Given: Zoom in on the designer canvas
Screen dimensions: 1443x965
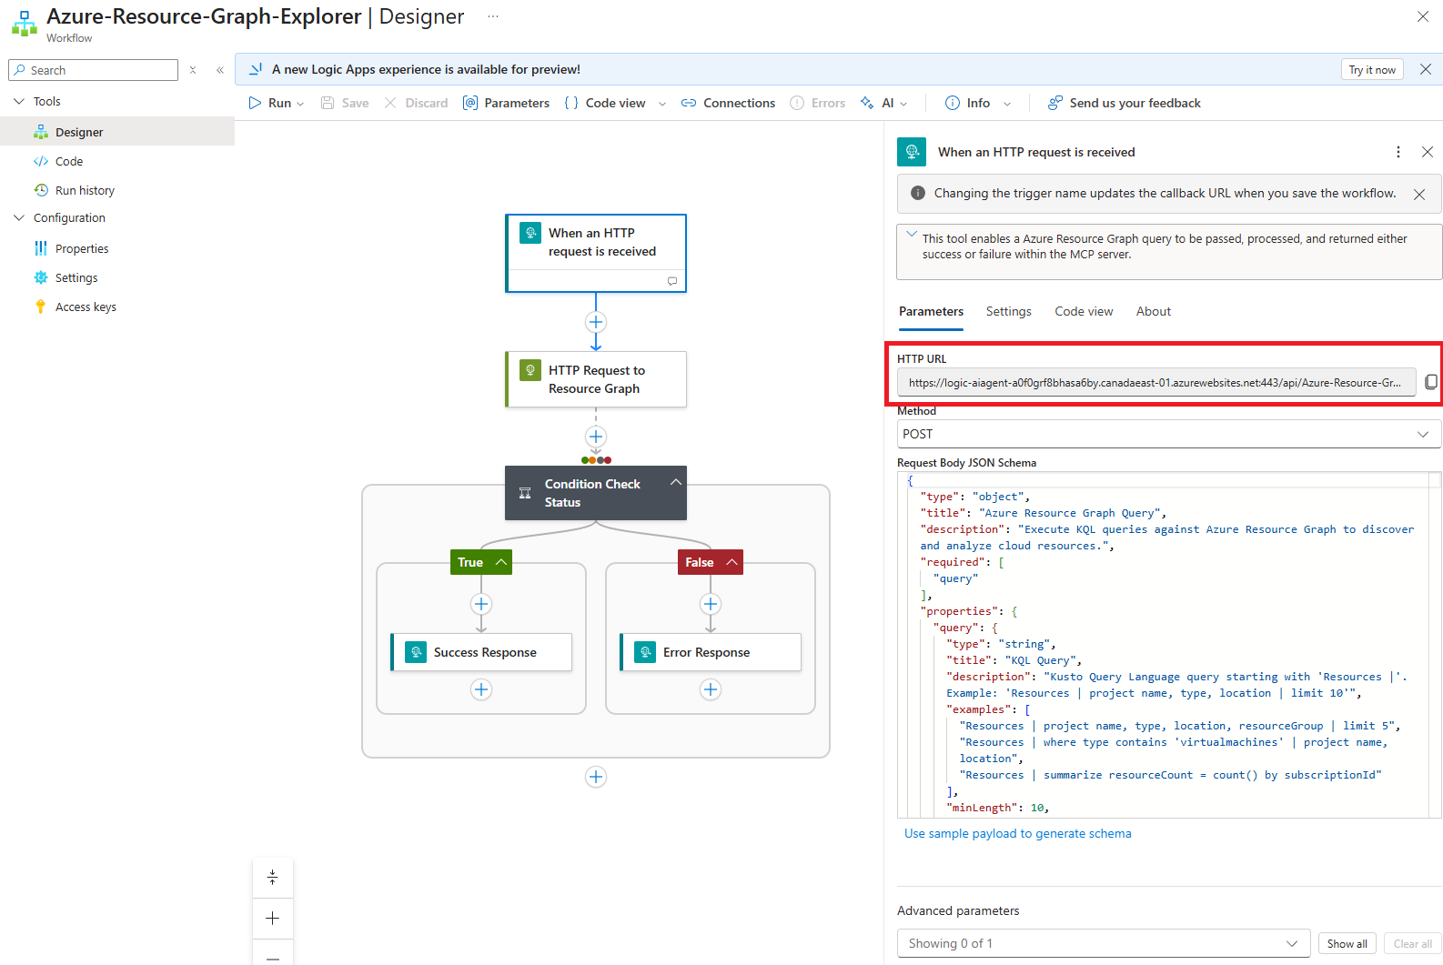Looking at the screenshot, I should click(x=273, y=918).
